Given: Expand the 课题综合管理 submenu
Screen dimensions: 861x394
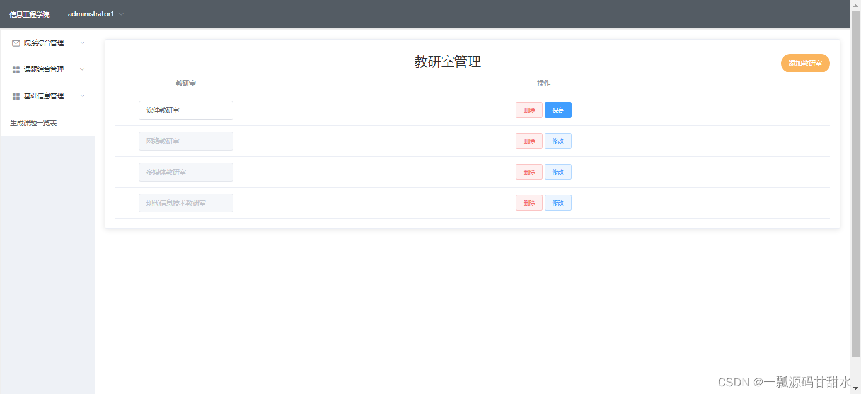Looking at the screenshot, I should [x=82, y=69].
